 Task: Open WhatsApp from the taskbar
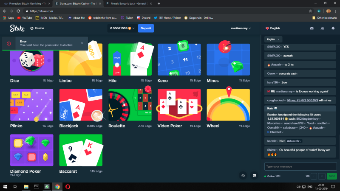[47, 187]
